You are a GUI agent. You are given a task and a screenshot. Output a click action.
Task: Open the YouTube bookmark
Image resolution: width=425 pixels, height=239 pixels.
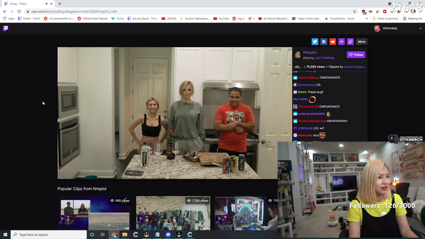(221, 19)
